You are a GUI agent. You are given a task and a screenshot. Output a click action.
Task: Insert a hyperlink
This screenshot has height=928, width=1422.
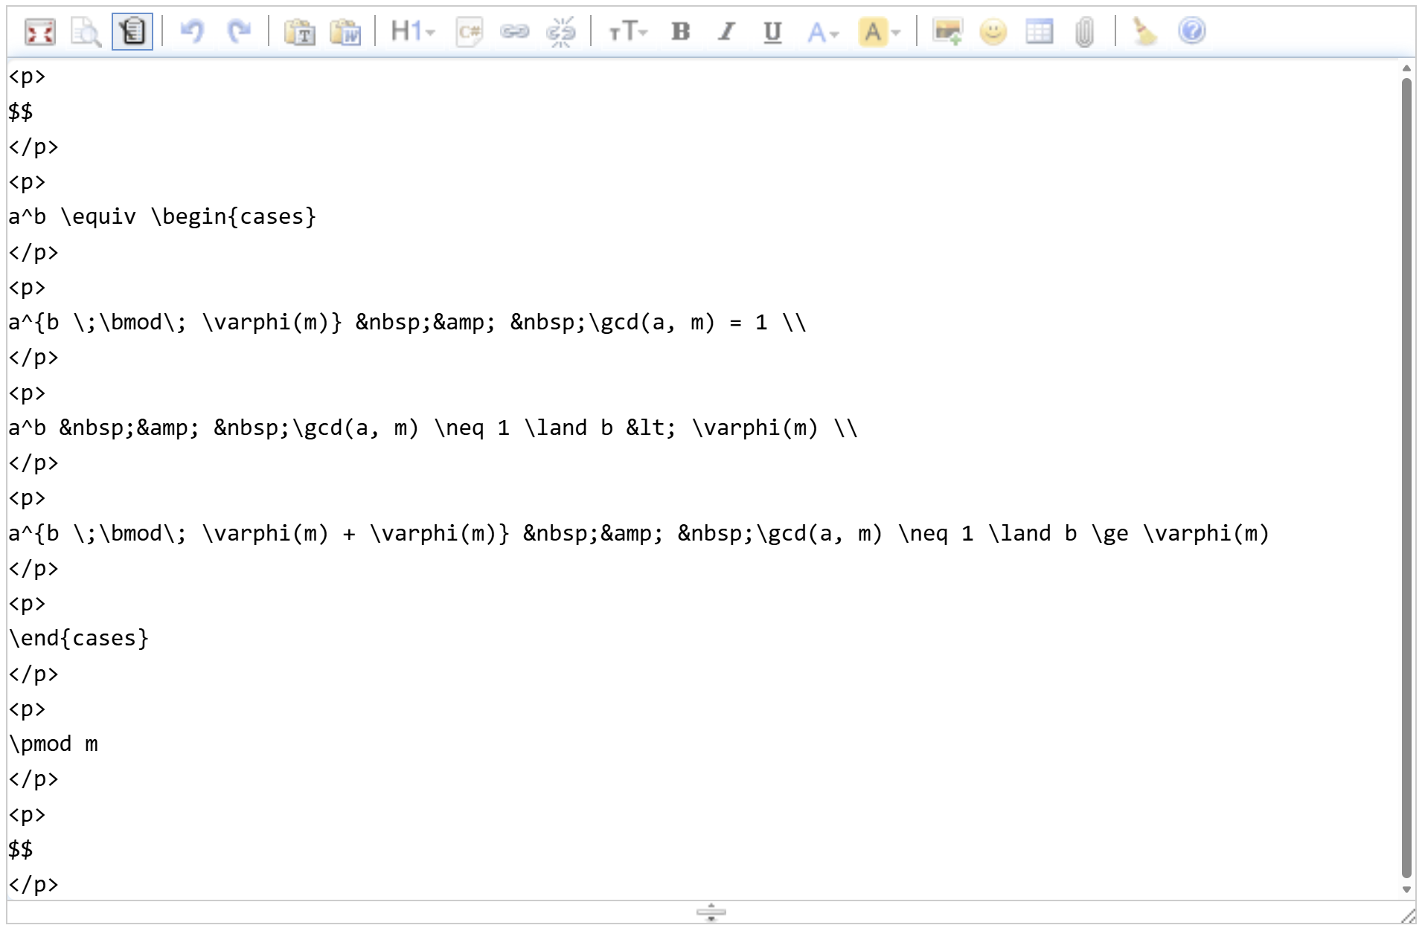(514, 32)
